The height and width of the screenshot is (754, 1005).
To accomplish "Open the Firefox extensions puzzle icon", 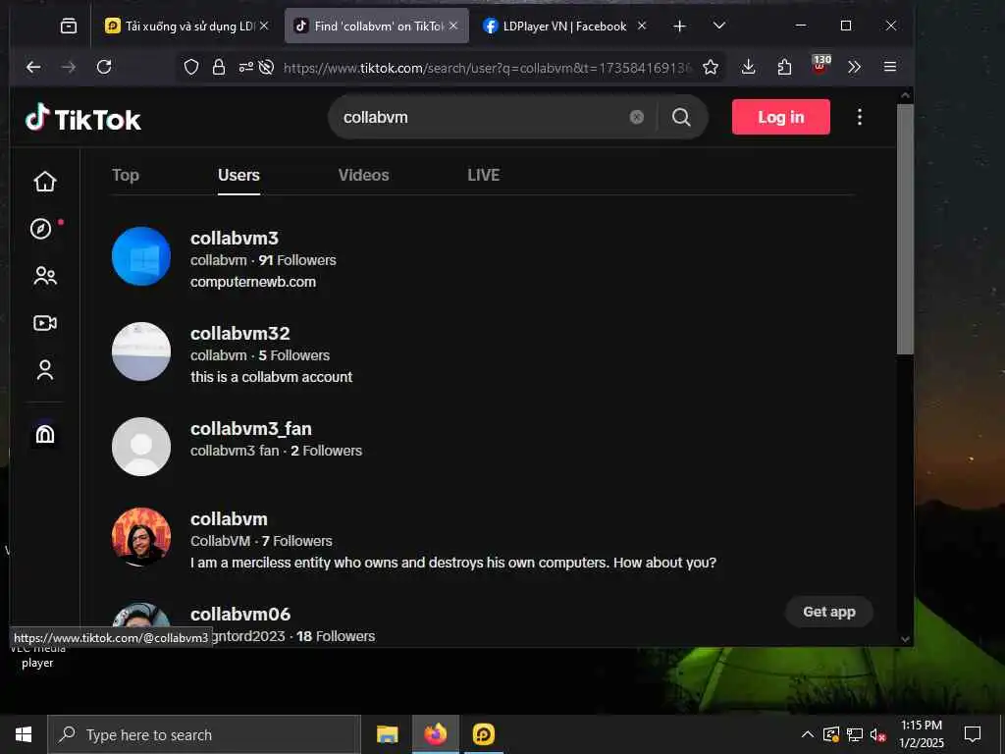I will [x=784, y=67].
